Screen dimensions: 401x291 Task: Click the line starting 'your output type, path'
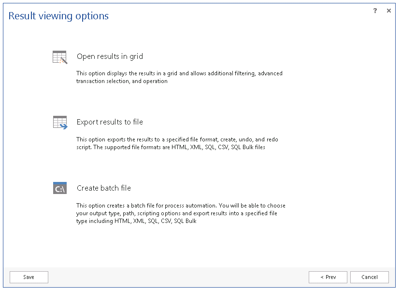click(x=180, y=213)
